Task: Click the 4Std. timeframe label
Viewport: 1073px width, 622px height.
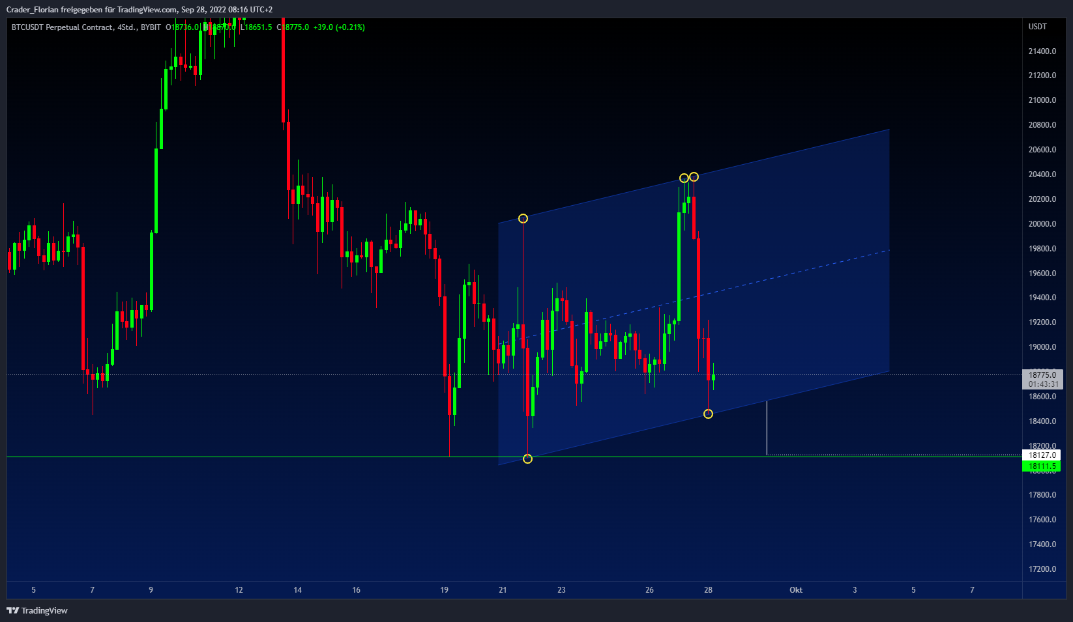Action: coord(127,27)
